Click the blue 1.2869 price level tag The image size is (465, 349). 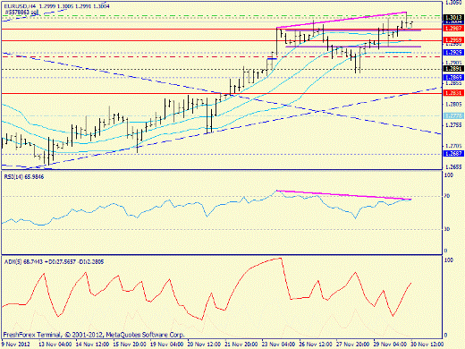(453, 78)
